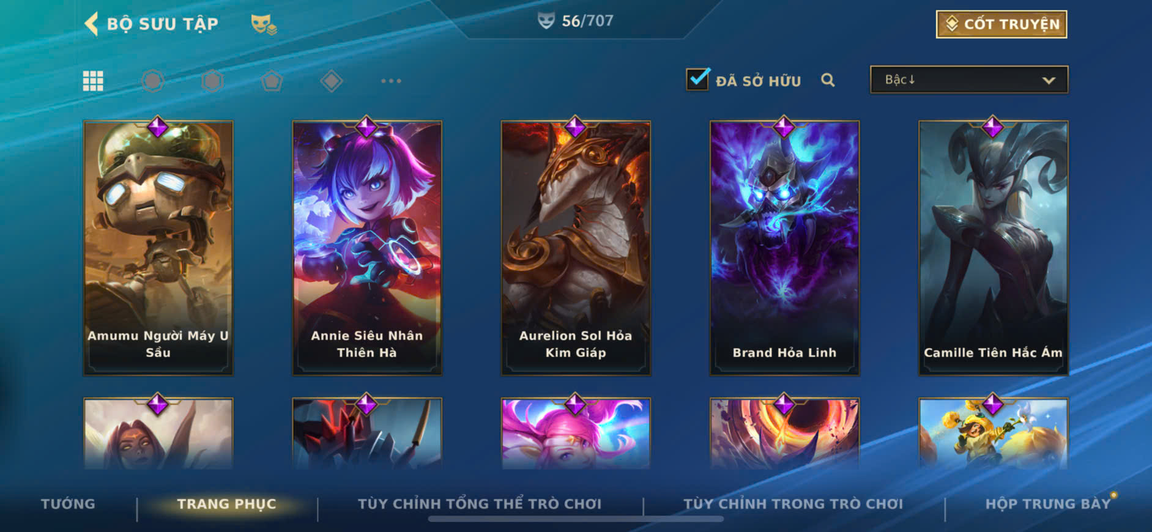The height and width of the screenshot is (532, 1152).
Task: Select the pentagon rarity filter icon
Action: pyautogui.click(x=272, y=81)
